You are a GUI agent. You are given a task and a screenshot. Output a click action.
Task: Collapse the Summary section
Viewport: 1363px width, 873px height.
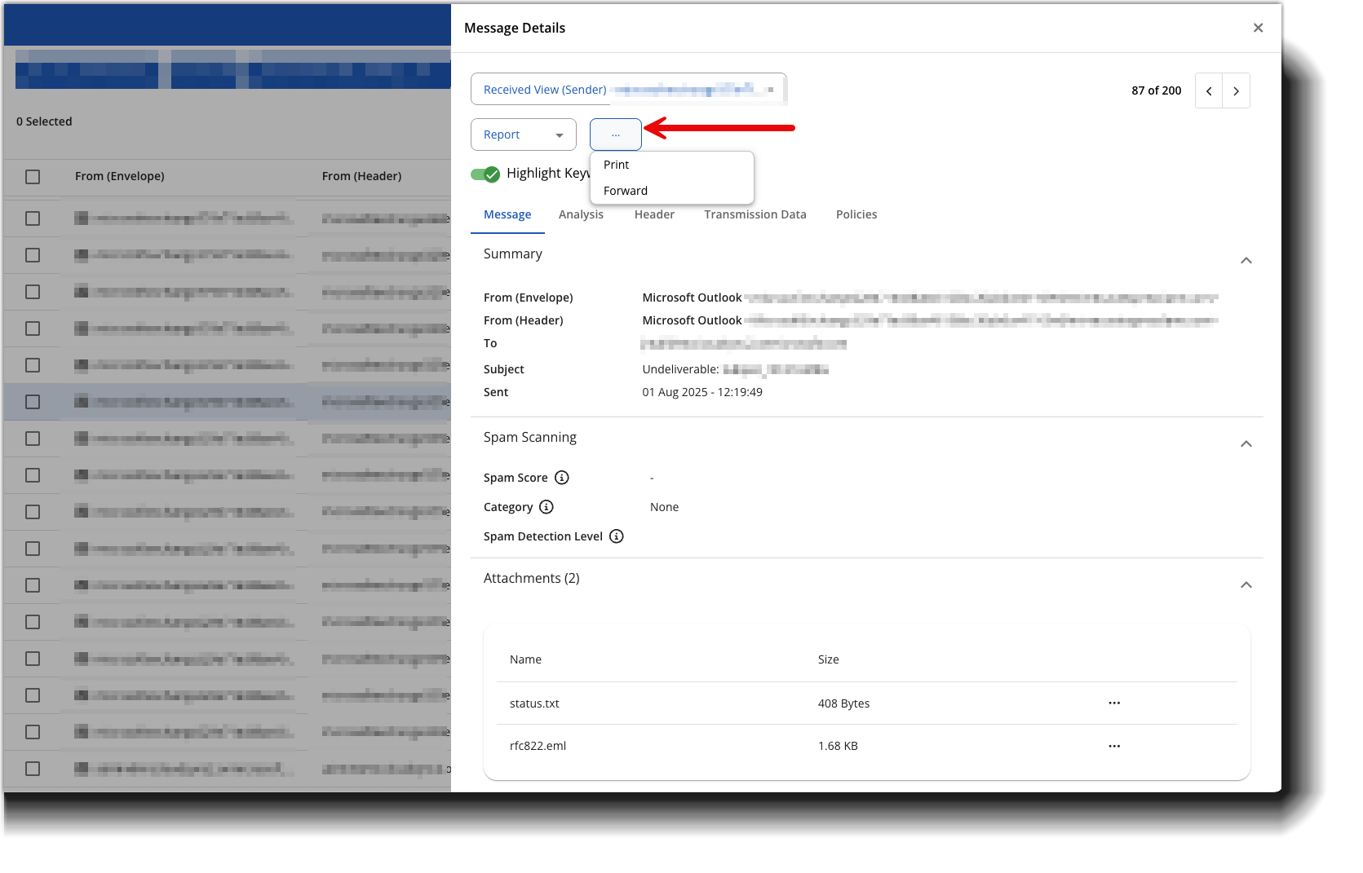point(1246,261)
